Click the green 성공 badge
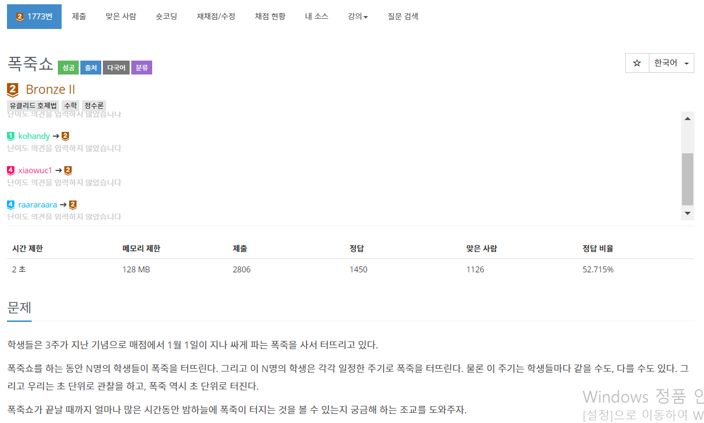Image resolution: width=704 pixels, height=423 pixels. pyautogui.click(x=68, y=68)
